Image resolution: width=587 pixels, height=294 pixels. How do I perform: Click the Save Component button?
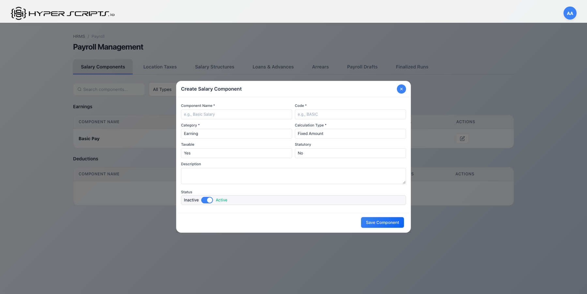click(382, 222)
